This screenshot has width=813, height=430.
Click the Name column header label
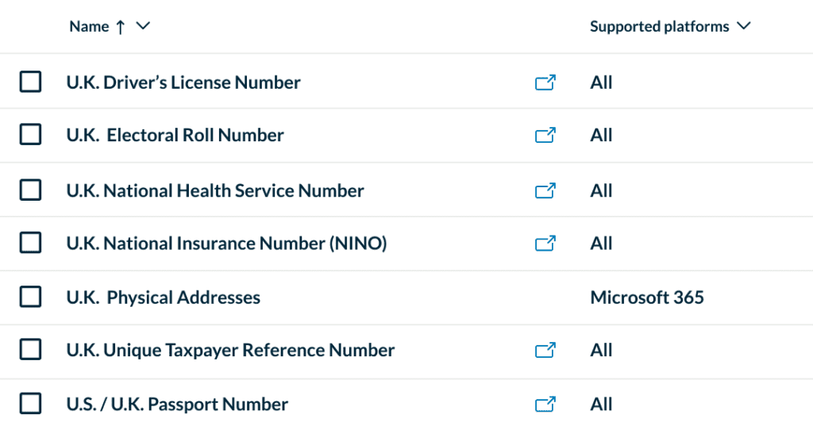point(89,27)
